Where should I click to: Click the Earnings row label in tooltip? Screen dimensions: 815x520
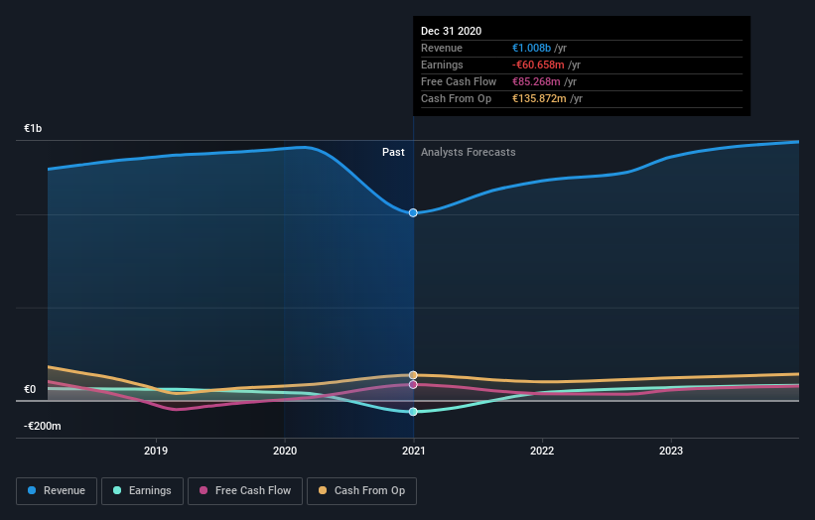[x=442, y=65]
